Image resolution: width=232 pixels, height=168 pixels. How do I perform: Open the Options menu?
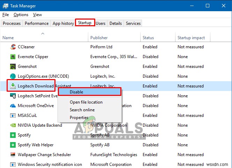21,15
